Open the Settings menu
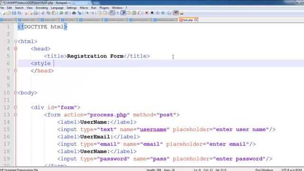The width and height of the screenshot is (304, 171). click(72, 8)
